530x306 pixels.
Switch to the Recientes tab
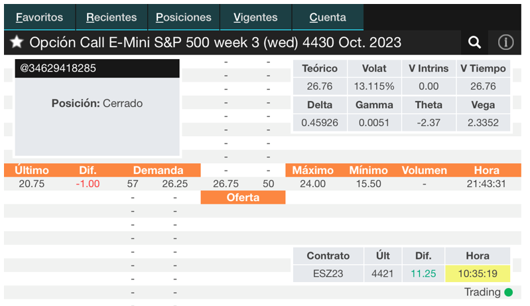tap(111, 17)
